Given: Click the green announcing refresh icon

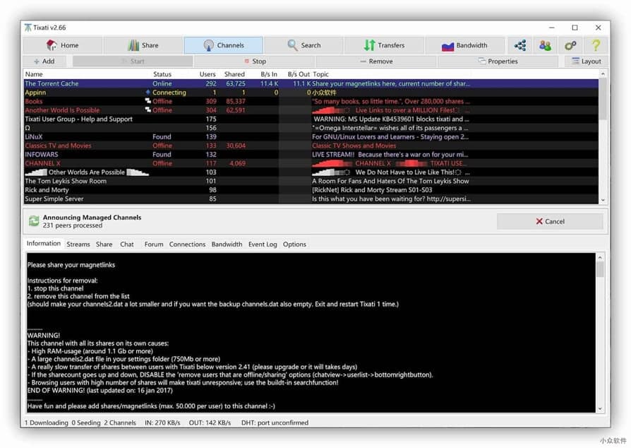Looking at the screenshot, I should 34,221.
